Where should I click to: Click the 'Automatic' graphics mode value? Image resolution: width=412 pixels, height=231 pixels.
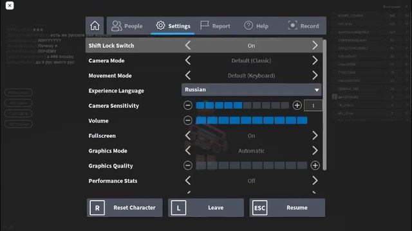click(251, 151)
